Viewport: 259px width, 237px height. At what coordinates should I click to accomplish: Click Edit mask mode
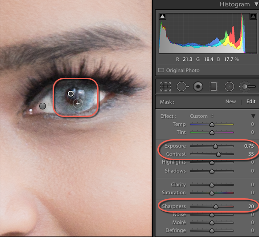pos(251,101)
